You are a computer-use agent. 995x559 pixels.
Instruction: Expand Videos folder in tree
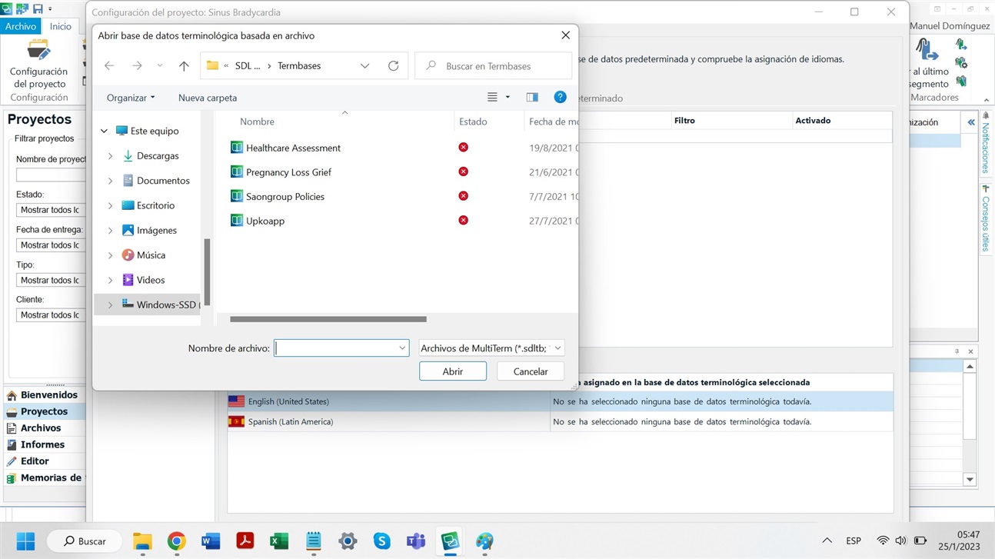(x=110, y=280)
